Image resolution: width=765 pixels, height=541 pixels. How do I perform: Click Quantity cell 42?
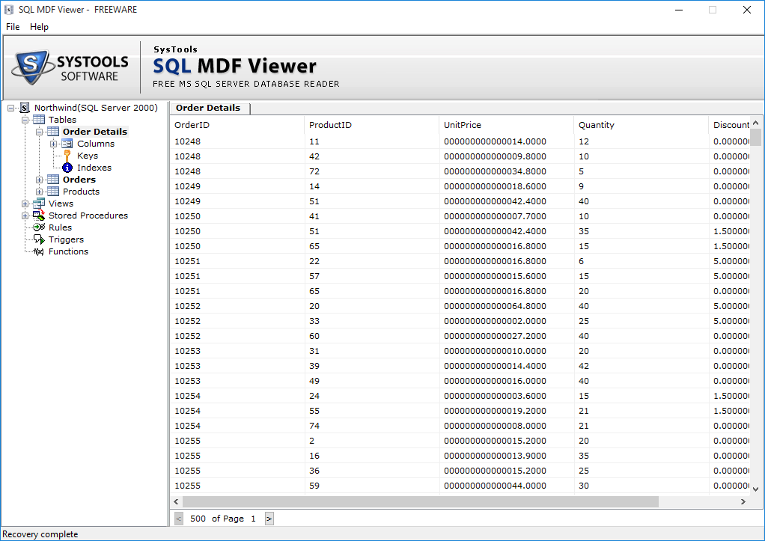tap(641, 366)
